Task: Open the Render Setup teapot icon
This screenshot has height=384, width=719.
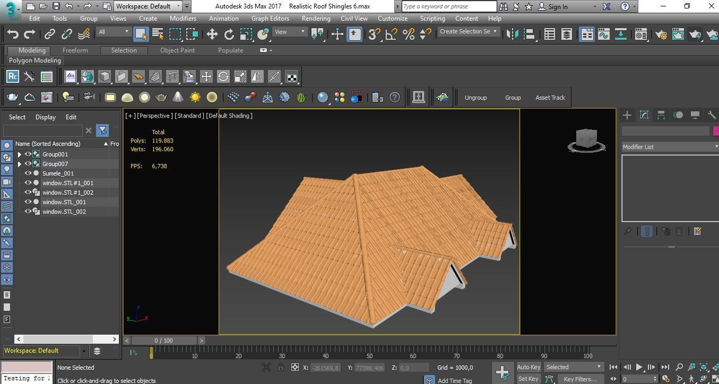Action: tap(661, 34)
